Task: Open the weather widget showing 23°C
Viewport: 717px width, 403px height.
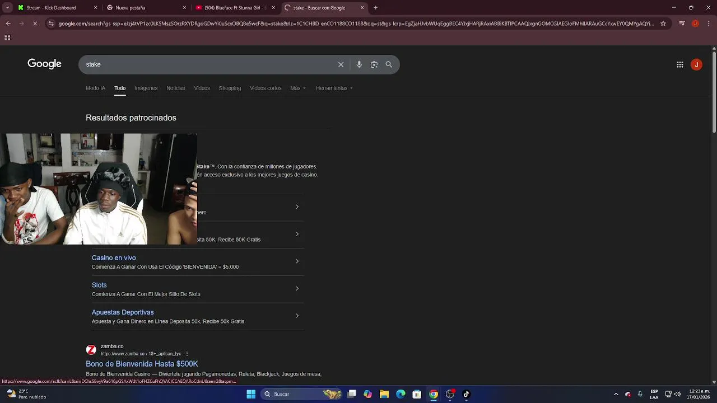Action: point(26,394)
